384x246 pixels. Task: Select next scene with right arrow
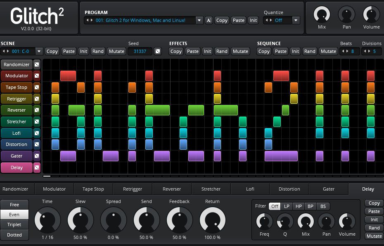click(8, 51)
